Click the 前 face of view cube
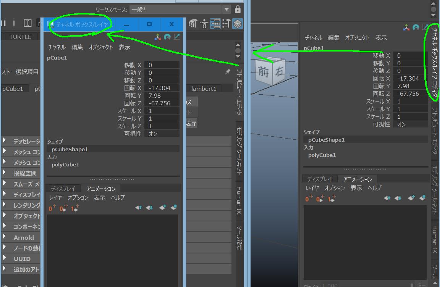This screenshot has width=440, height=287. click(x=263, y=72)
